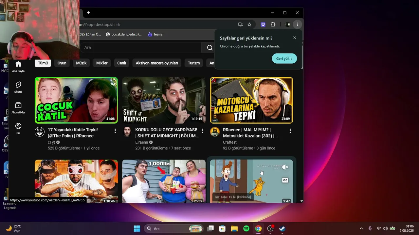Unmute the cartoon video preview
The height and width of the screenshot is (235, 419).
click(285, 167)
